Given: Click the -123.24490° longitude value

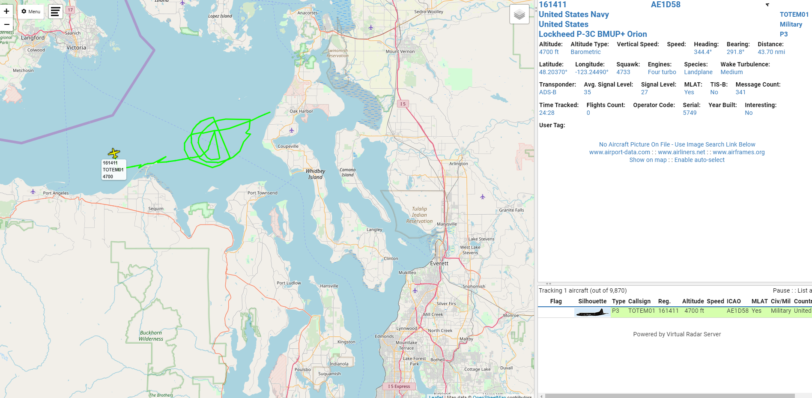Looking at the screenshot, I should pos(591,72).
